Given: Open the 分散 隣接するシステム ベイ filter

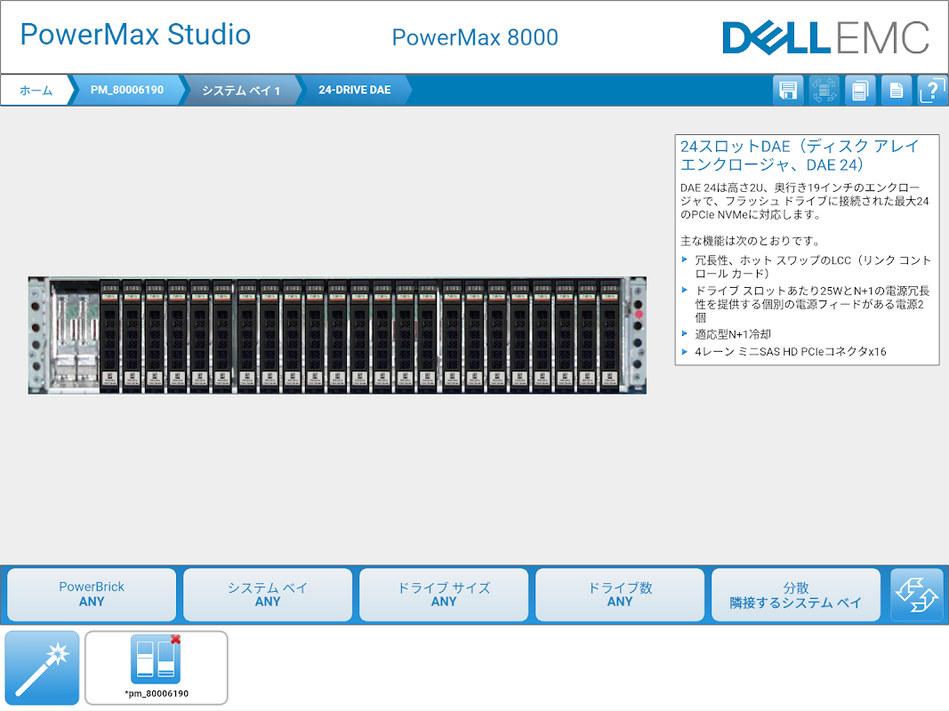Looking at the screenshot, I should [796, 595].
